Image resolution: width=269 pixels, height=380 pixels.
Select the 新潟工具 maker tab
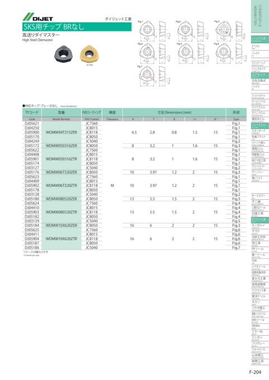pyautogui.click(x=260, y=361)
